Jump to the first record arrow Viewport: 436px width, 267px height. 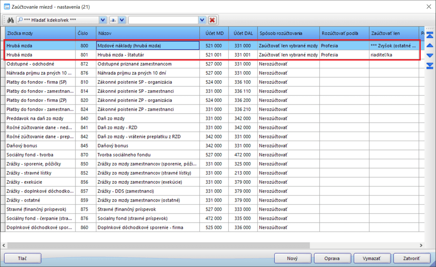tap(429, 35)
